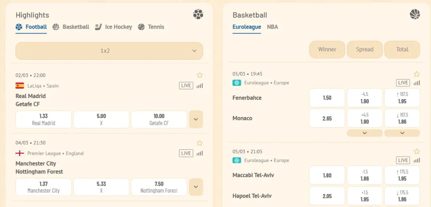Favorite the Maccabi vs Hapoel Tel-Aviv star

point(417,151)
